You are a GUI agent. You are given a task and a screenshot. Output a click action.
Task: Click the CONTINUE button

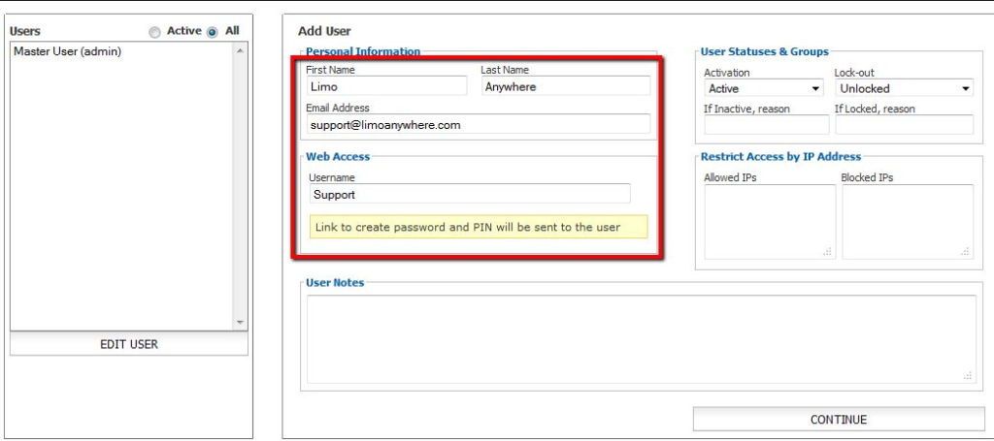(x=838, y=420)
